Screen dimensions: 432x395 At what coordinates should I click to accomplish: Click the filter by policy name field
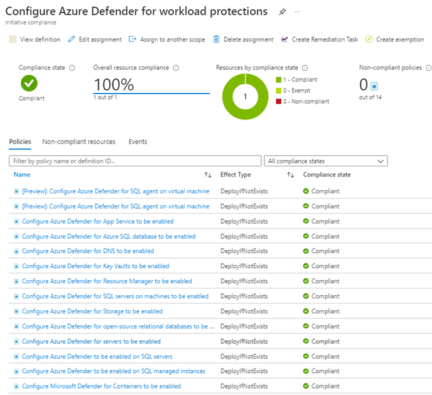pos(135,161)
